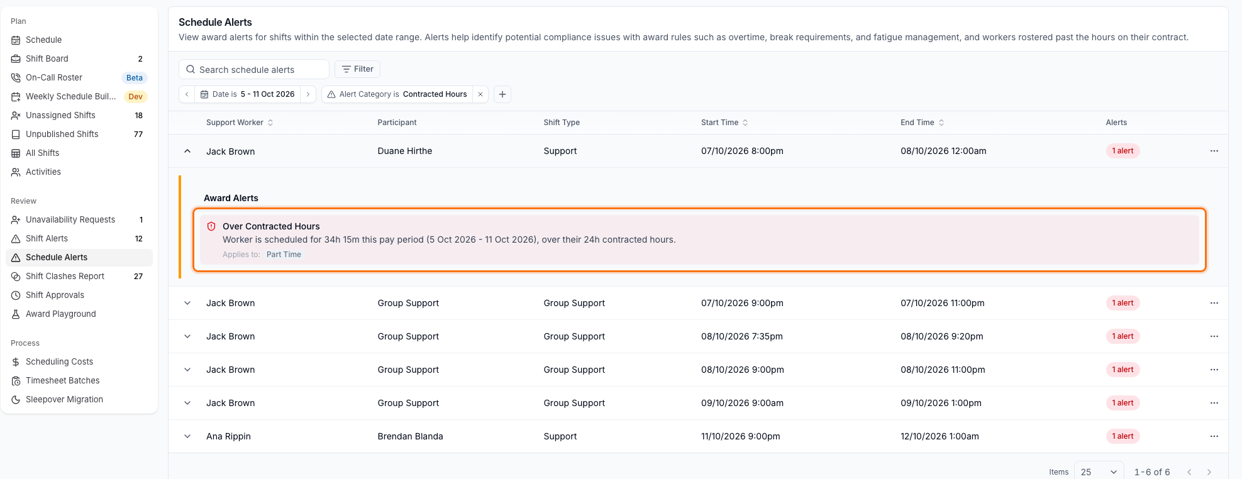Click the Unassigned Shifts icon
Screen dimensions: 1242x479
pos(16,115)
